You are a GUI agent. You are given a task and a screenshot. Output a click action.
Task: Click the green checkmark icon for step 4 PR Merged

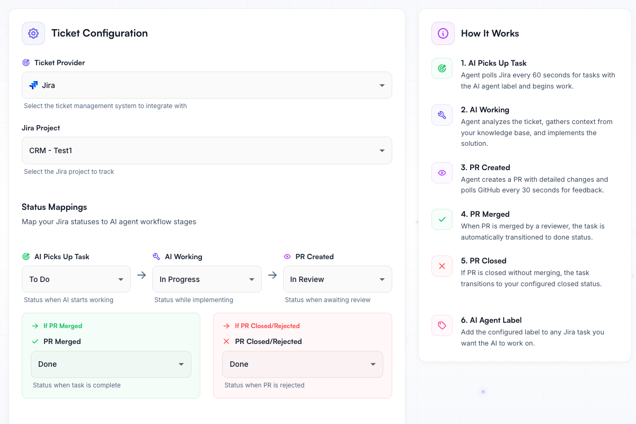[442, 219]
